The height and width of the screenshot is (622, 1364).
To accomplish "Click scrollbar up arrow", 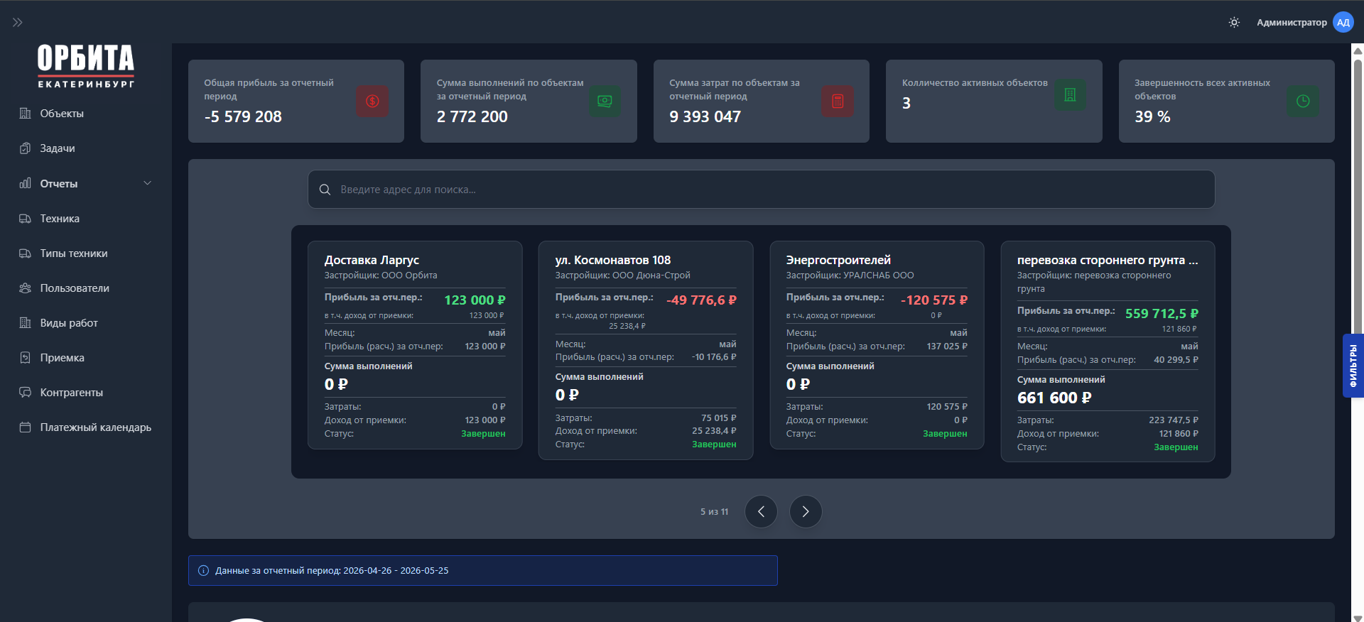I will 1358,50.
